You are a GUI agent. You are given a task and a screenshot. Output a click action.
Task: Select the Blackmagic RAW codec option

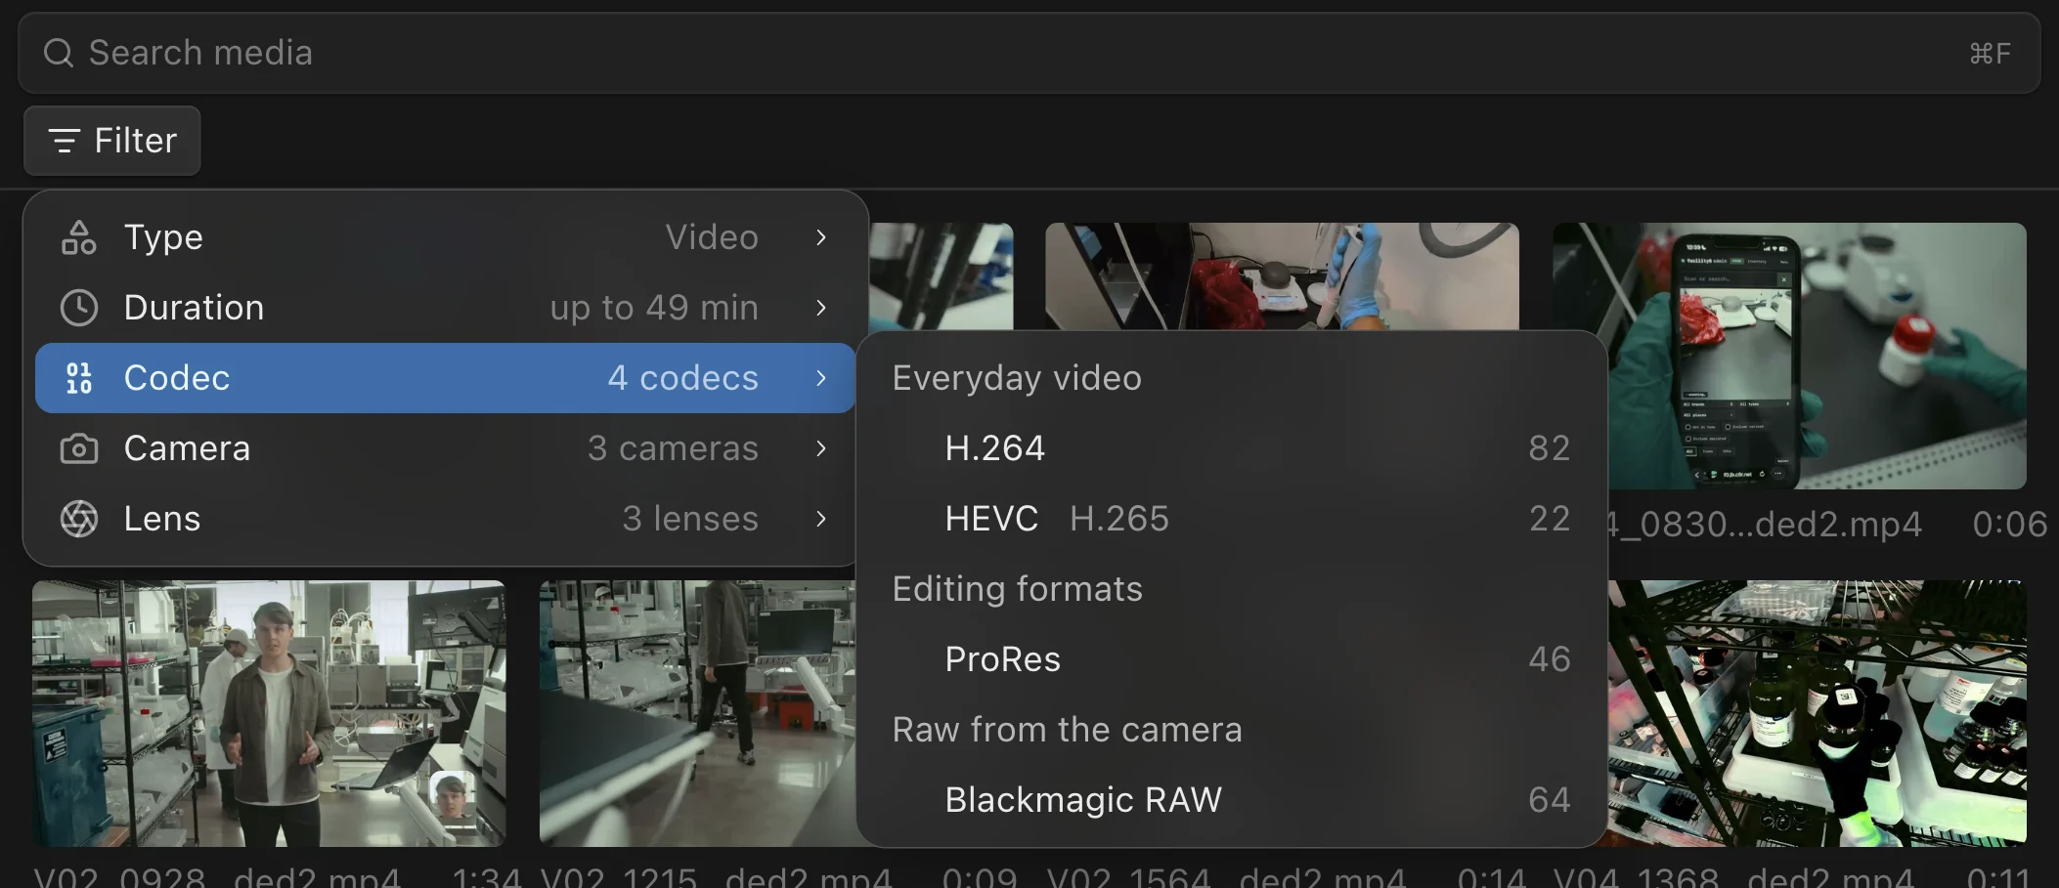point(1232,800)
